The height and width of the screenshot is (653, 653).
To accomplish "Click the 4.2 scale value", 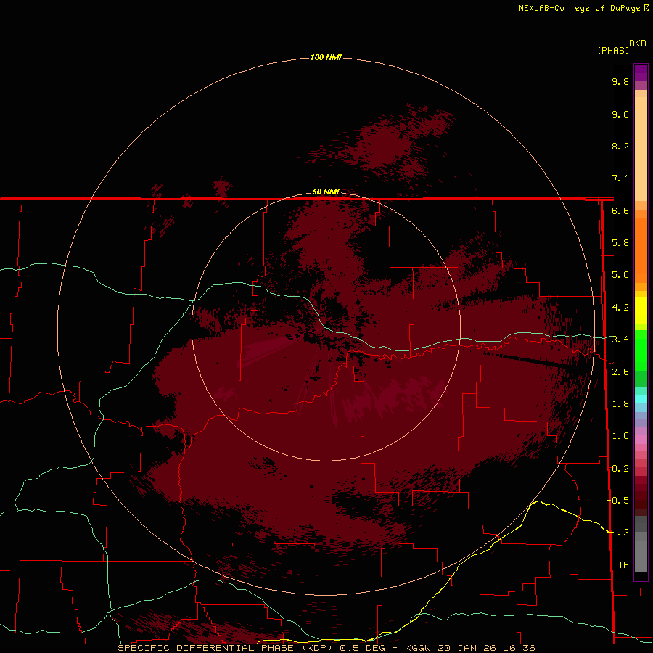I will 620,308.
